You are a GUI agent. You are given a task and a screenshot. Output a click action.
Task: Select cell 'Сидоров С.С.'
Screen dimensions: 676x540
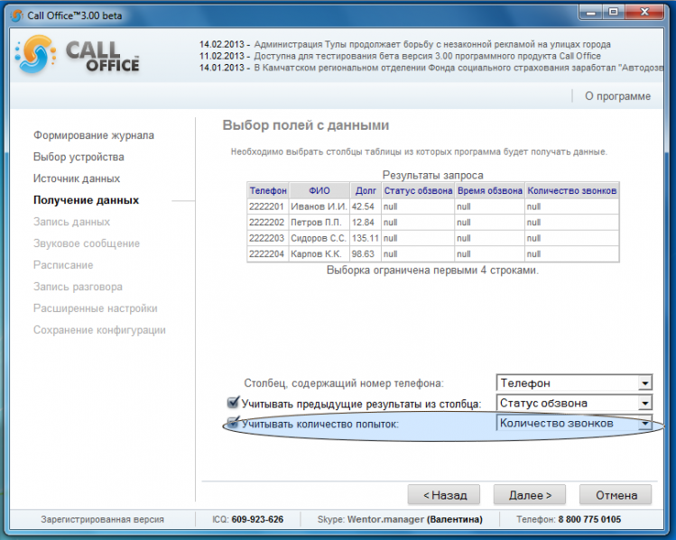(319, 238)
